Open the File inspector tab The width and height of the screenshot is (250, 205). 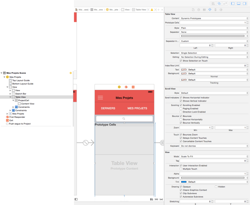coord(193,10)
